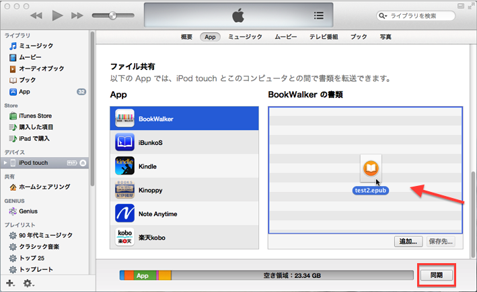Click the rewind previous track button
Screen dimensions: 477x292
point(36,15)
